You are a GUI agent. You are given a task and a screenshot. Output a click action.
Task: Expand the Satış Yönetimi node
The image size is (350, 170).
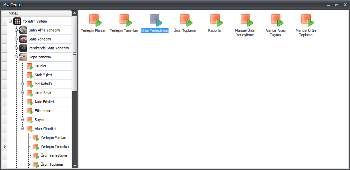pyautogui.click(x=16, y=39)
